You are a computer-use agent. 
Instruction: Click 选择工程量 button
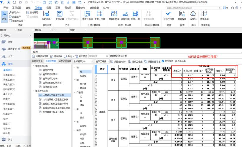(136, 61)
